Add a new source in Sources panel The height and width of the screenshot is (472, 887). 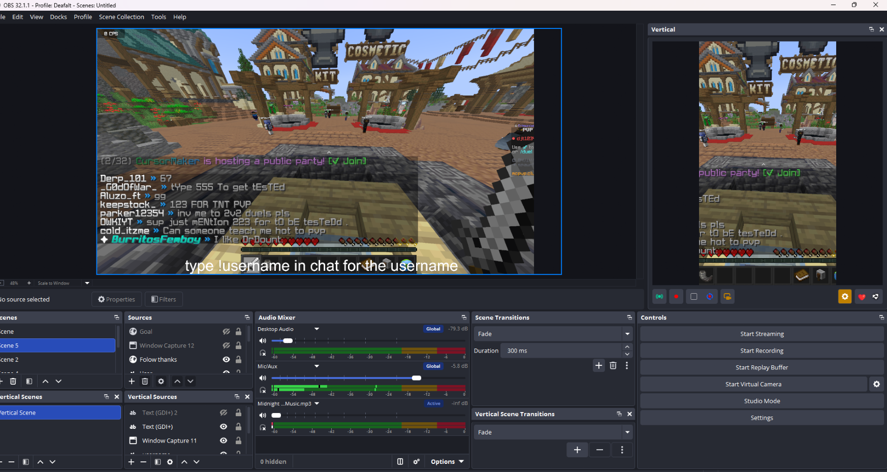coord(132,381)
